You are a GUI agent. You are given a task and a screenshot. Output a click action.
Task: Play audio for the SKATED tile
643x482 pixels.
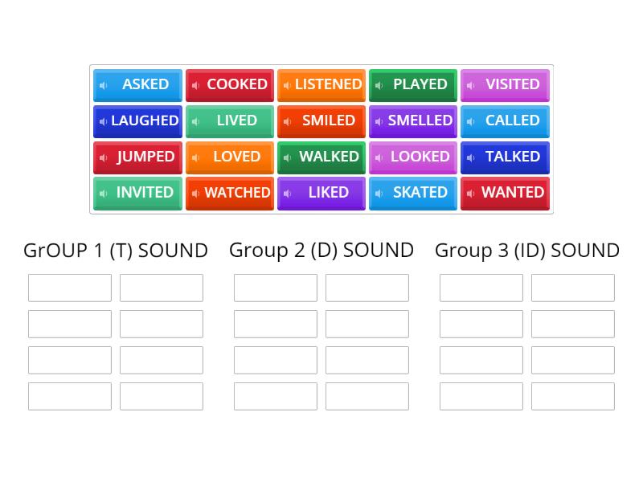click(x=379, y=193)
